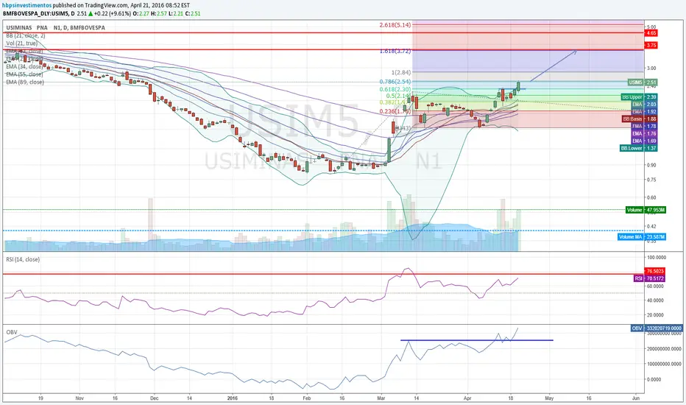Select the 2.618(5.14) Fibonacci level label
The height and width of the screenshot is (405, 686).
[x=395, y=25]
